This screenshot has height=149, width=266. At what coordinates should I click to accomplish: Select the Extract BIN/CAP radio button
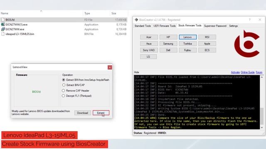coord(64,85)
